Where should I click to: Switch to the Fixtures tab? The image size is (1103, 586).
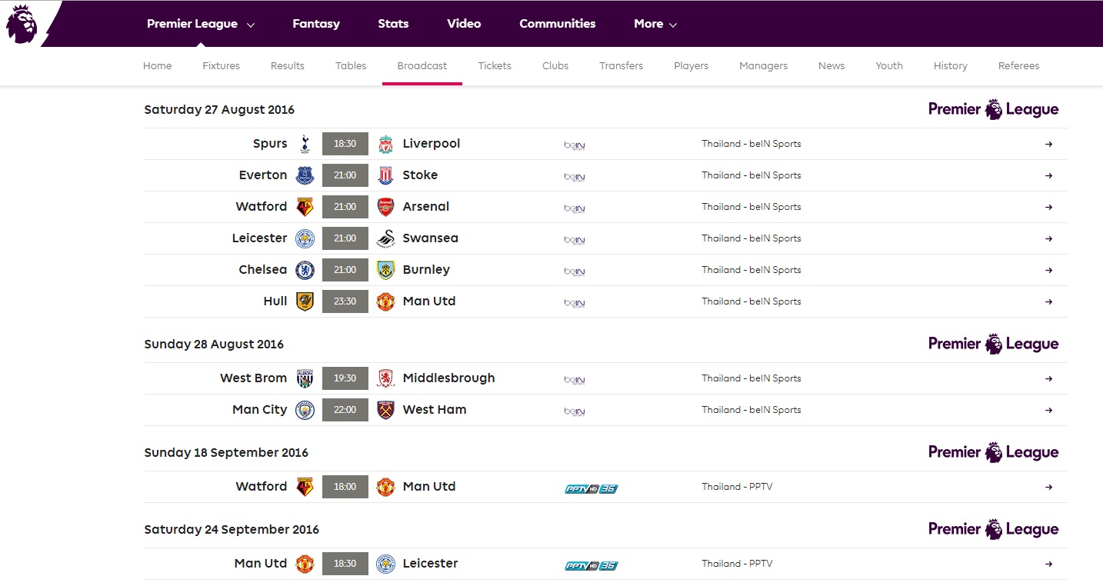pos(222,66)
